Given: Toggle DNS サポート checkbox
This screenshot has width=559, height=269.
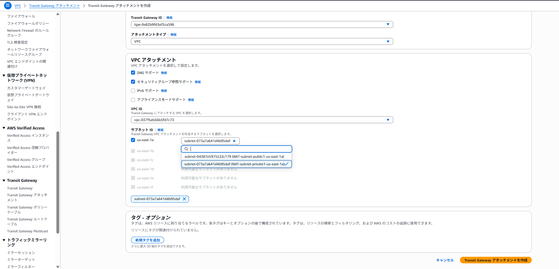Looking at the screenshot, I should point(133,72).
